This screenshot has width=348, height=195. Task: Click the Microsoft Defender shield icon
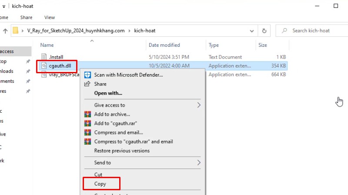(87, 75)
